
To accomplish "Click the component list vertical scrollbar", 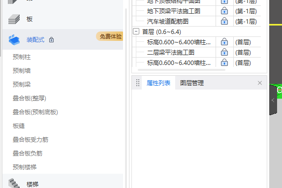I will [126, 98].
